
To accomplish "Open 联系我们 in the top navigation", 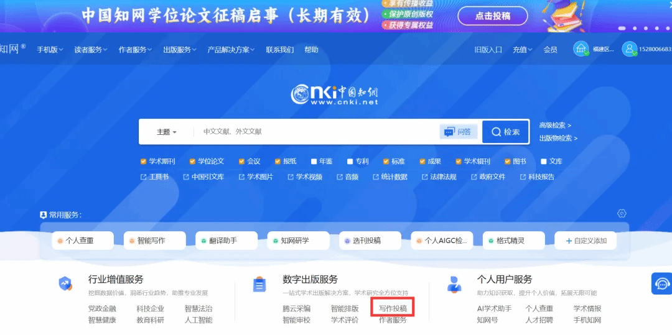I will pos(280,50).
